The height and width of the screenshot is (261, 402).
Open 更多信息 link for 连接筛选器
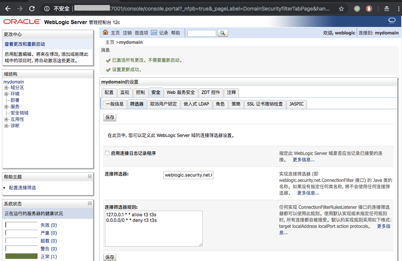[x=308, y=193]
